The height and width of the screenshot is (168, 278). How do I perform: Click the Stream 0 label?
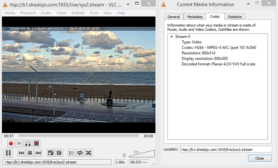(183, 37)
